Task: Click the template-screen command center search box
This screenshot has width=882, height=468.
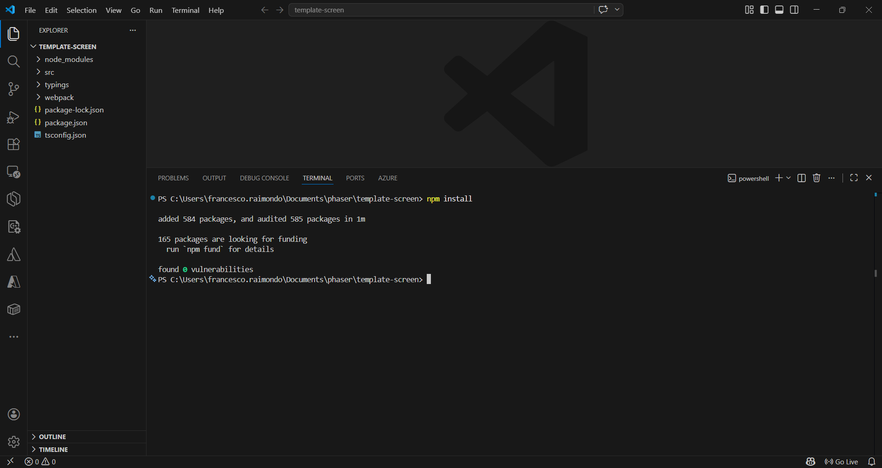Action: point(441,10)
